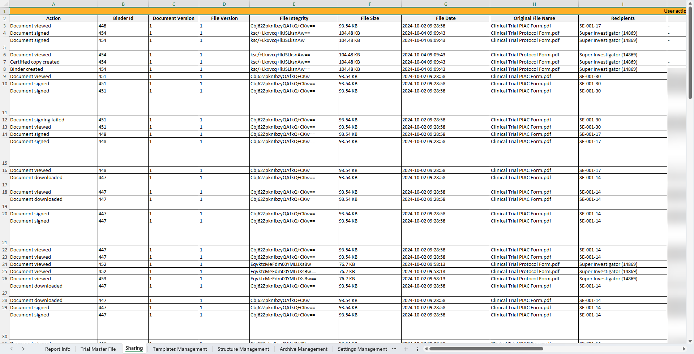This screenshot has width=694, height=354.
Task: Select column E header
Action: pyautogui.click(x=294, y=4)
